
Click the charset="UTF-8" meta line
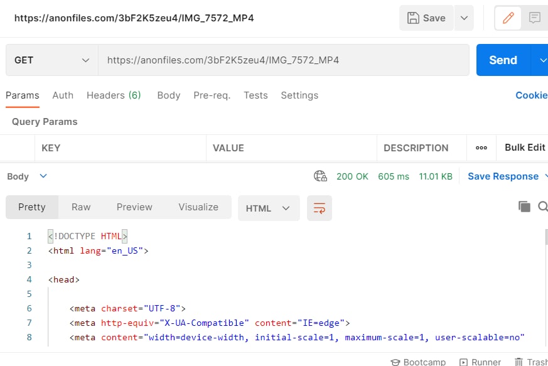(127, 308)
